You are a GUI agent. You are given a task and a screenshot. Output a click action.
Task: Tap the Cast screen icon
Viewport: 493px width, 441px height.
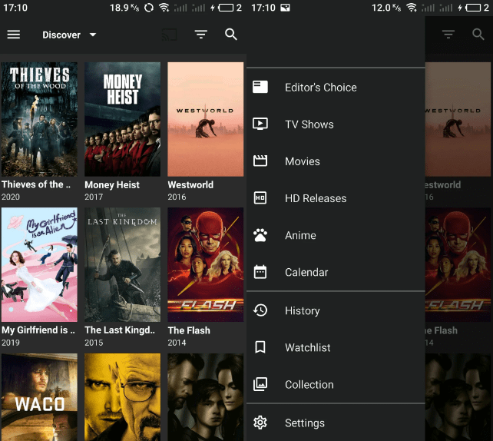click(169, 35)
